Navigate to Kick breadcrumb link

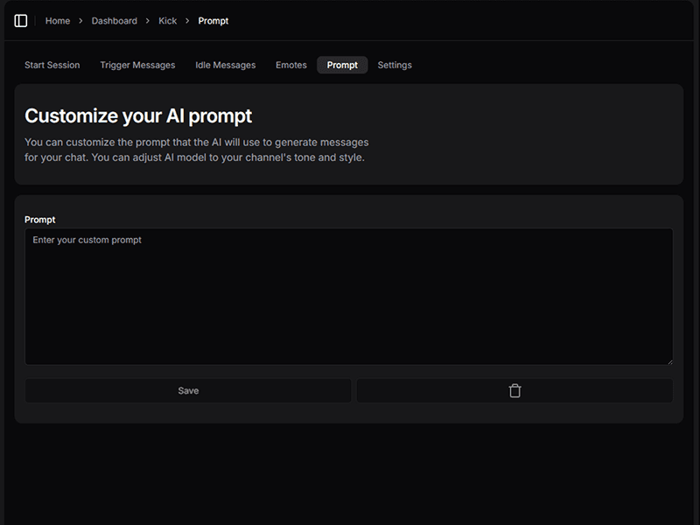[167, 21]
